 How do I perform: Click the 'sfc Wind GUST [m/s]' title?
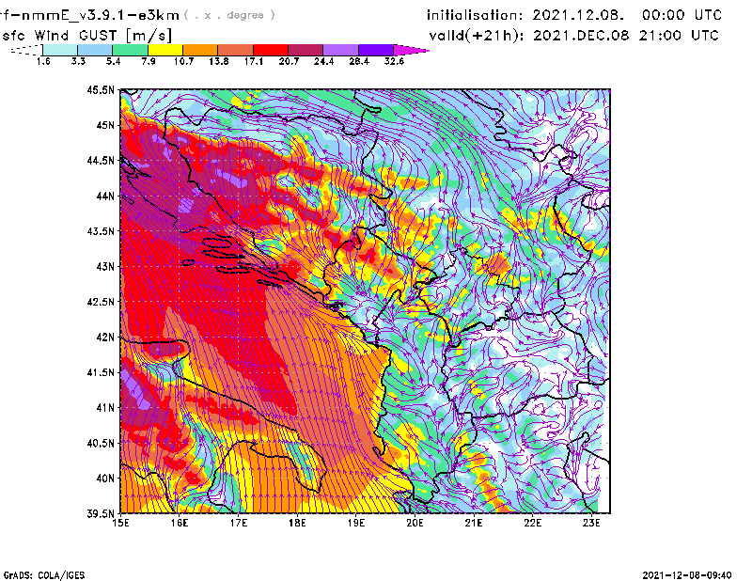(86, 36)
